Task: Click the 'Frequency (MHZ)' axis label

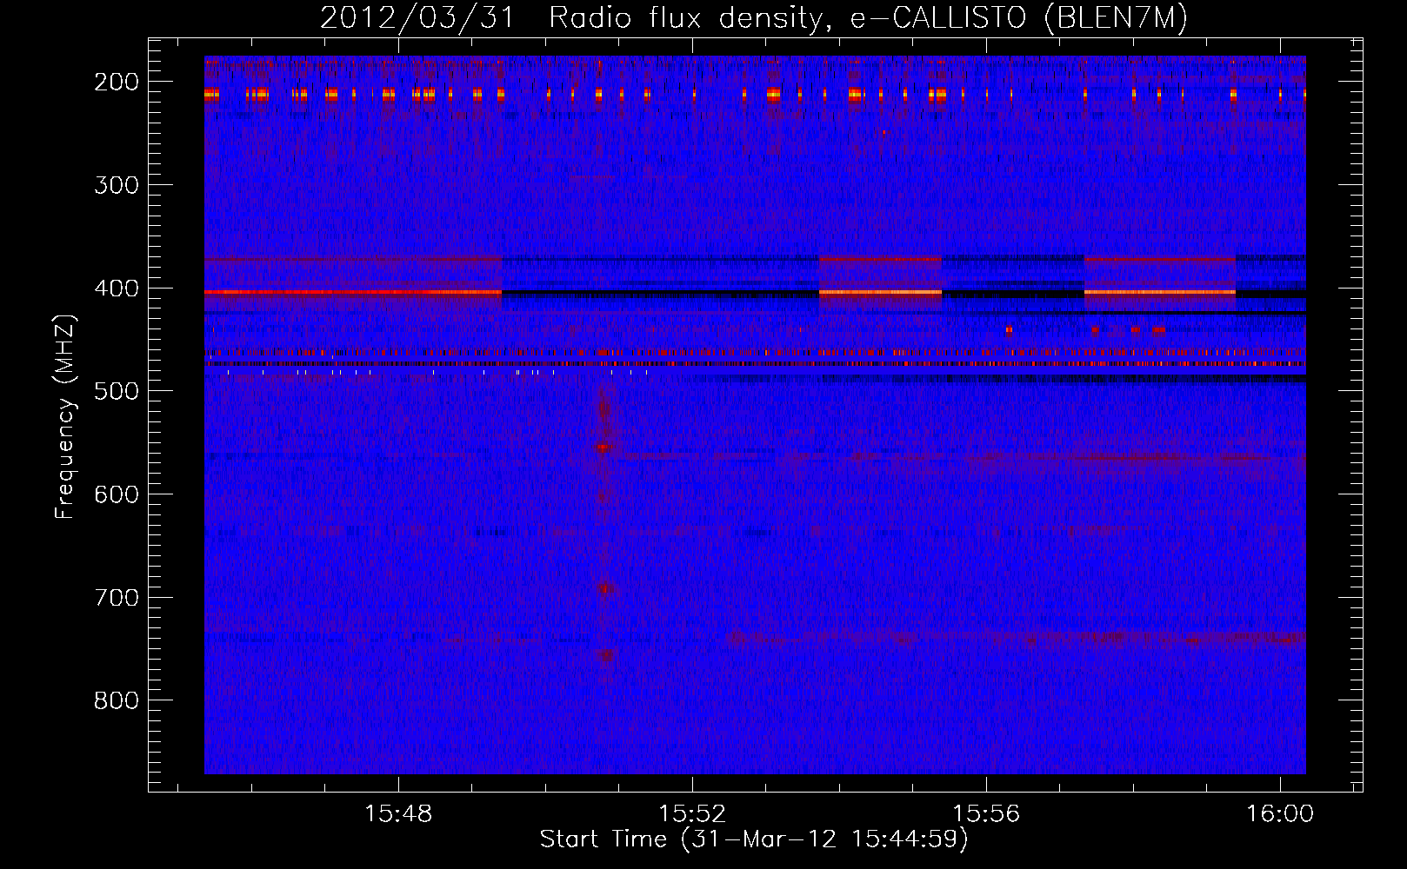Action: click(x=65, y=417)
